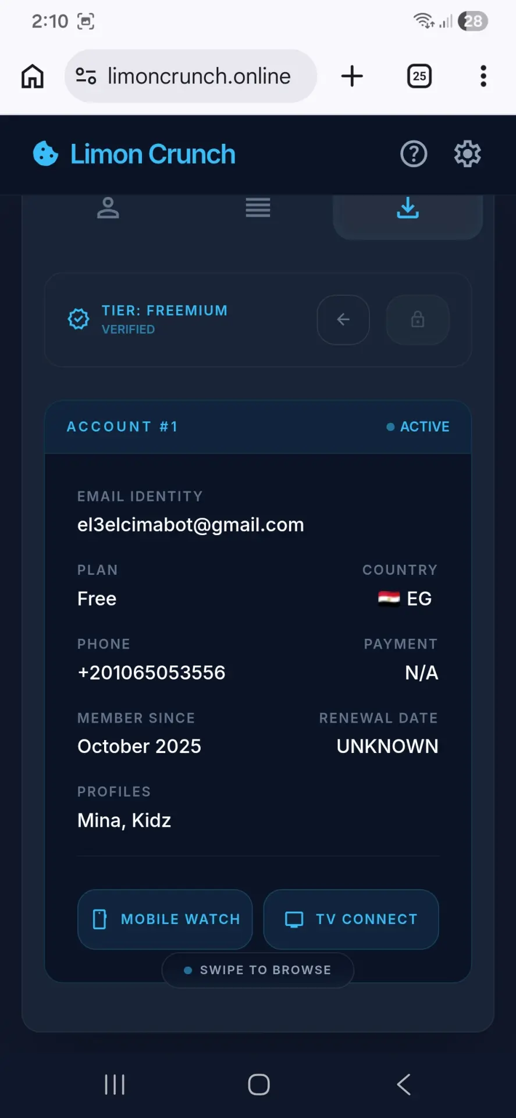Switch to the list lines tab
Viewport: 516px width, 1118px height.
point(258,208)
